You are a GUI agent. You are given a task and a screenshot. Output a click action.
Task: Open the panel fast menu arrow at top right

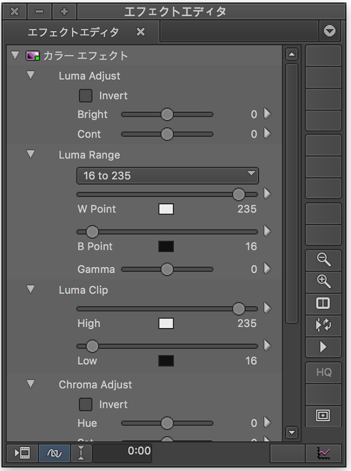(x=330, y=31)
